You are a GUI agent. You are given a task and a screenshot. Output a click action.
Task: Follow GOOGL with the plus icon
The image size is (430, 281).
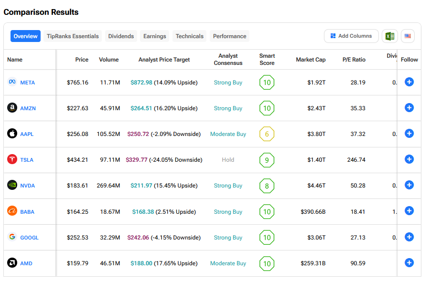(x=409, y=237)
